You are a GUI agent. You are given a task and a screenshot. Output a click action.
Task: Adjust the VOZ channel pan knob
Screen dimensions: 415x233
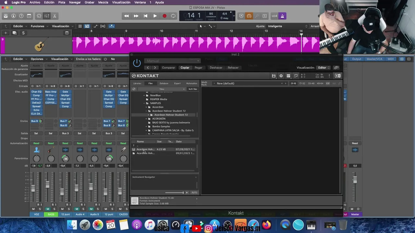[x=36, y=159]
